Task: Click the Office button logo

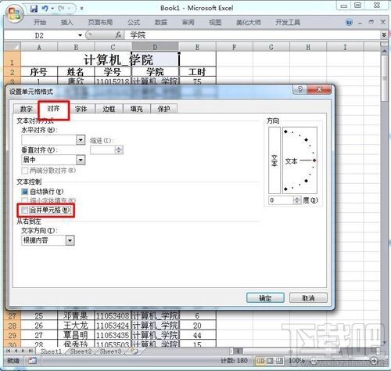Action: click(14, 13)
